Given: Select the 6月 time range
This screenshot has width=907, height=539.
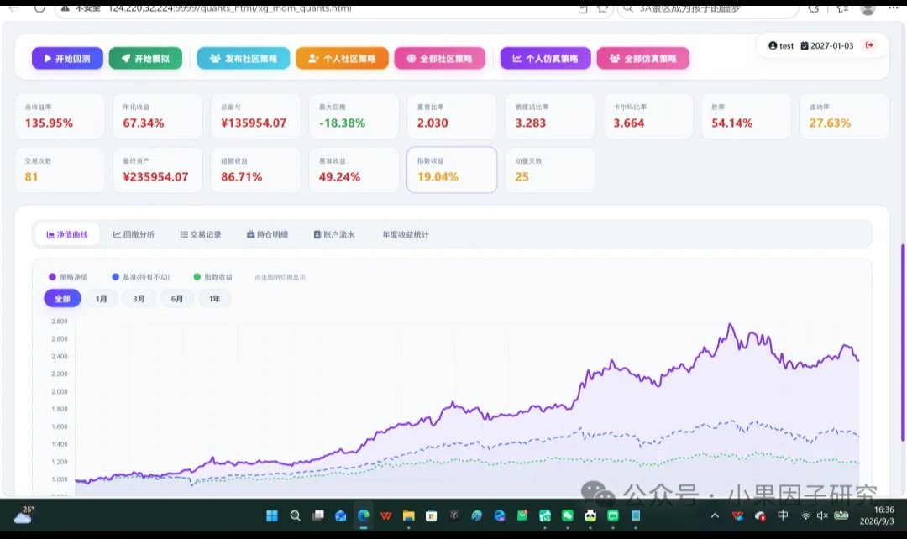Looking at the screenshot, I should (x=177, y=298).
